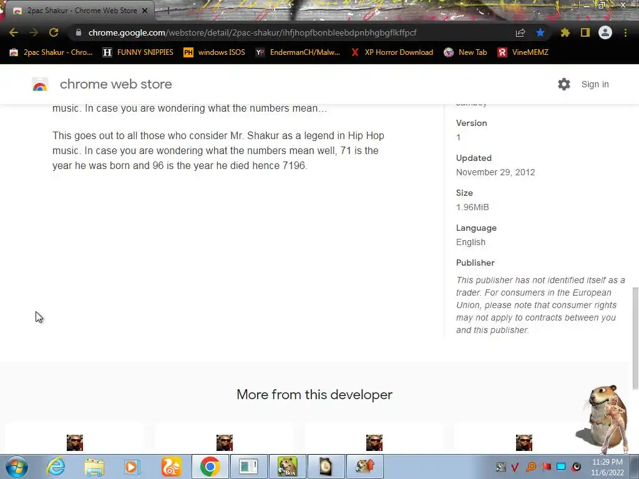Click Sign in
Screen dimensions: 639x479
pos(595,84)
